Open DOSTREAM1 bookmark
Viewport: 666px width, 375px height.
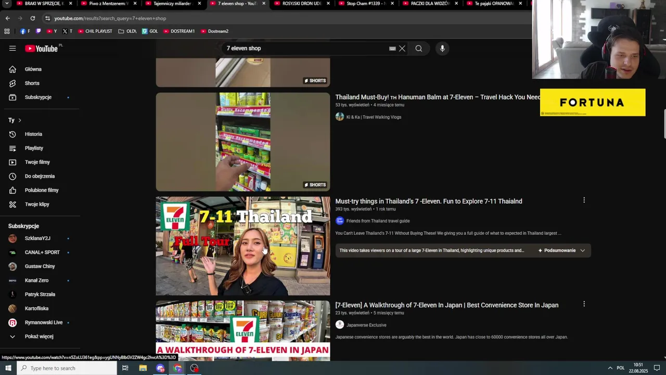click(179, 31)
